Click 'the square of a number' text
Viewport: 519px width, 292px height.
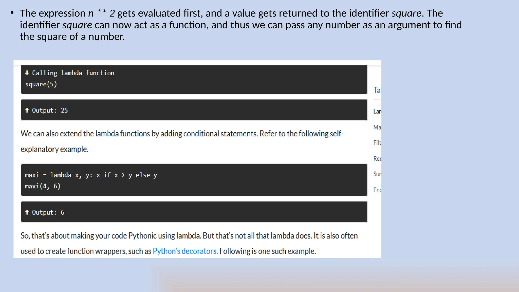(x=72, y=37)
